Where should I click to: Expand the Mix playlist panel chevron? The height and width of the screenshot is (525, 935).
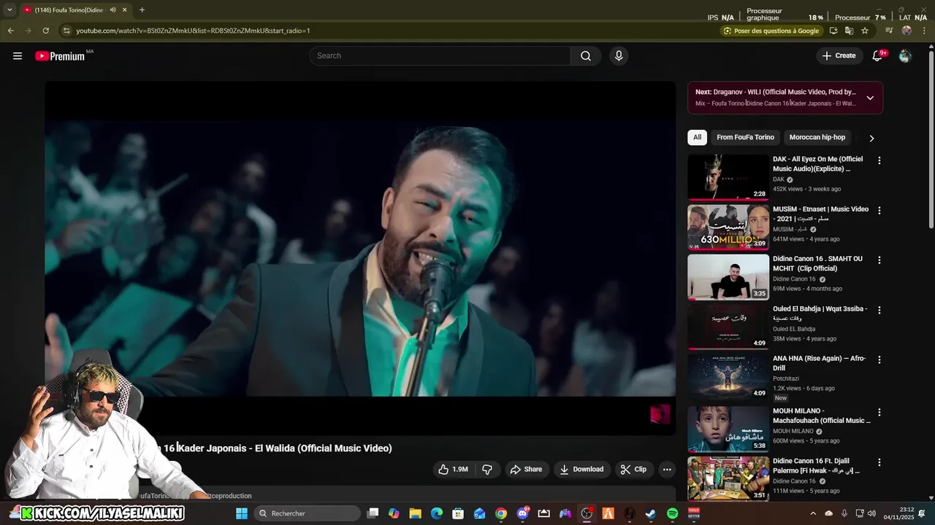870,98
